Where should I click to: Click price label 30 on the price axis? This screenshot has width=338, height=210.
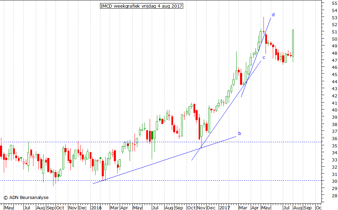335,181
